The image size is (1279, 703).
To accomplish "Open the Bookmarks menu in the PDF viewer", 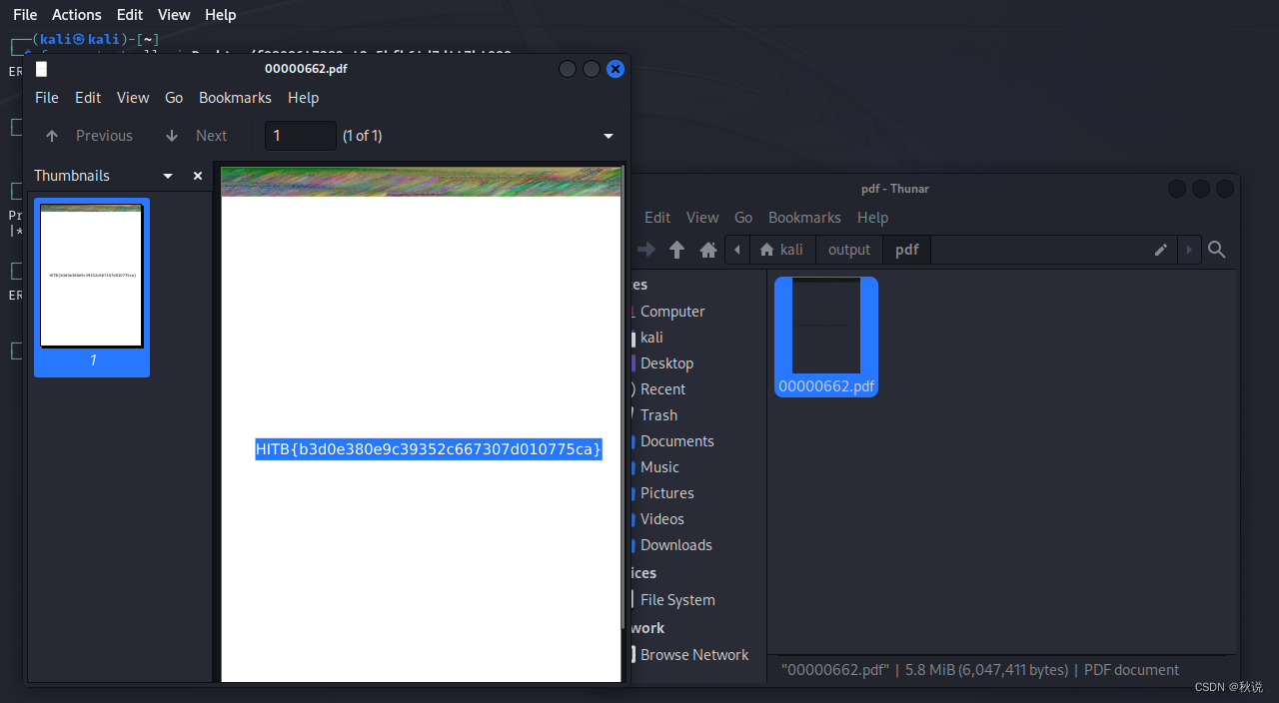I will click(235, 98).
